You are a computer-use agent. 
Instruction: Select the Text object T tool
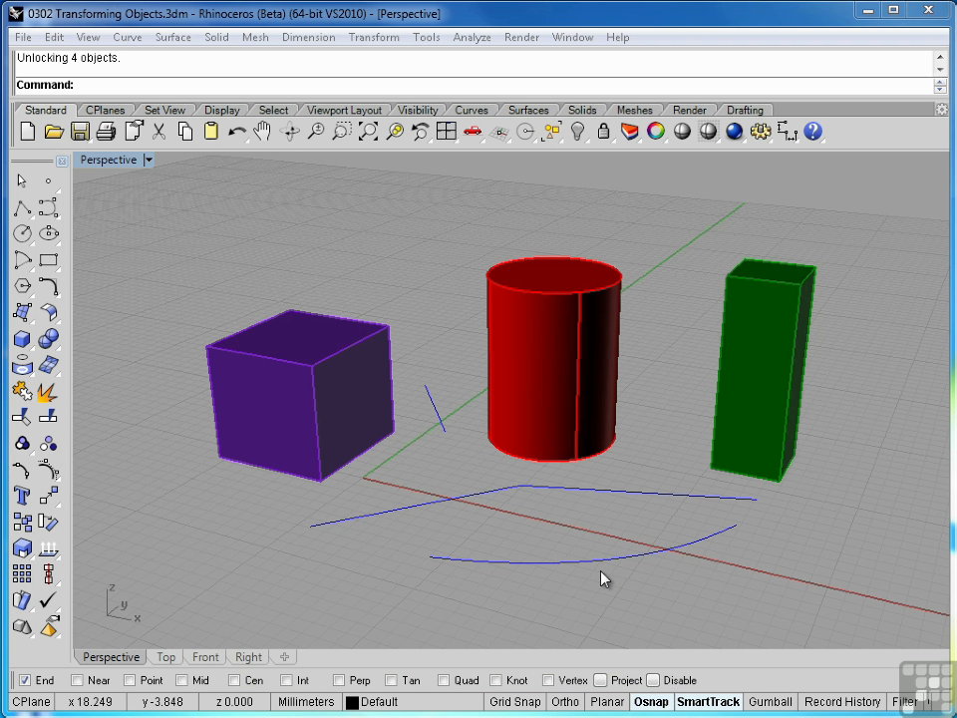coord(22,496)
